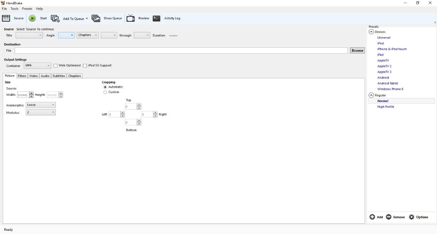Select the AppleTV 3 preset
The image size is (437, 234).
click(384, 72)
